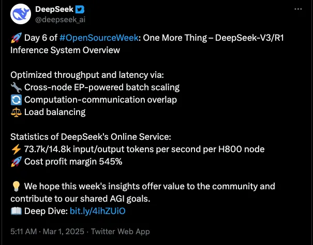Click the Statistics of DeepSeek's Online Service line

pos(91,137)
